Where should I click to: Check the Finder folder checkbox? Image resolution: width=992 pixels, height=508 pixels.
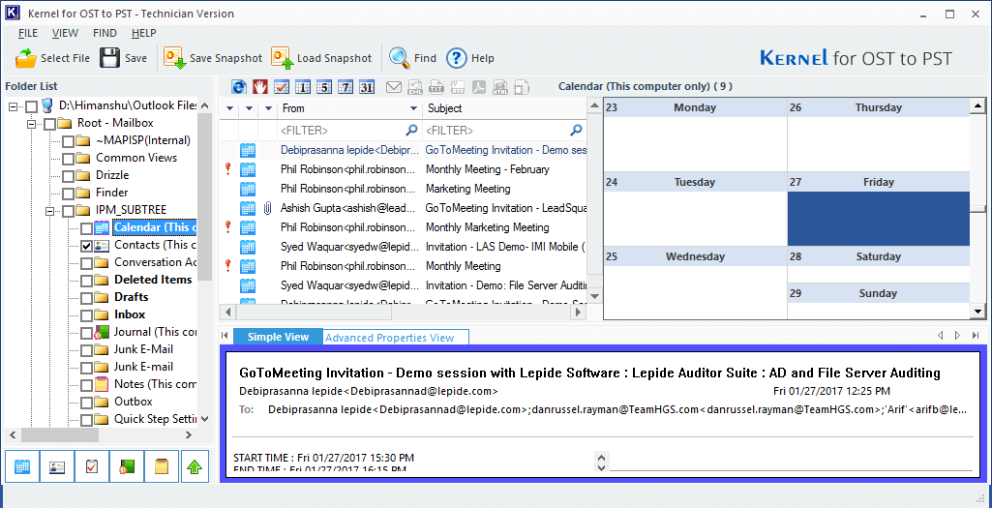pyautogui.click(x=68, y=193)
